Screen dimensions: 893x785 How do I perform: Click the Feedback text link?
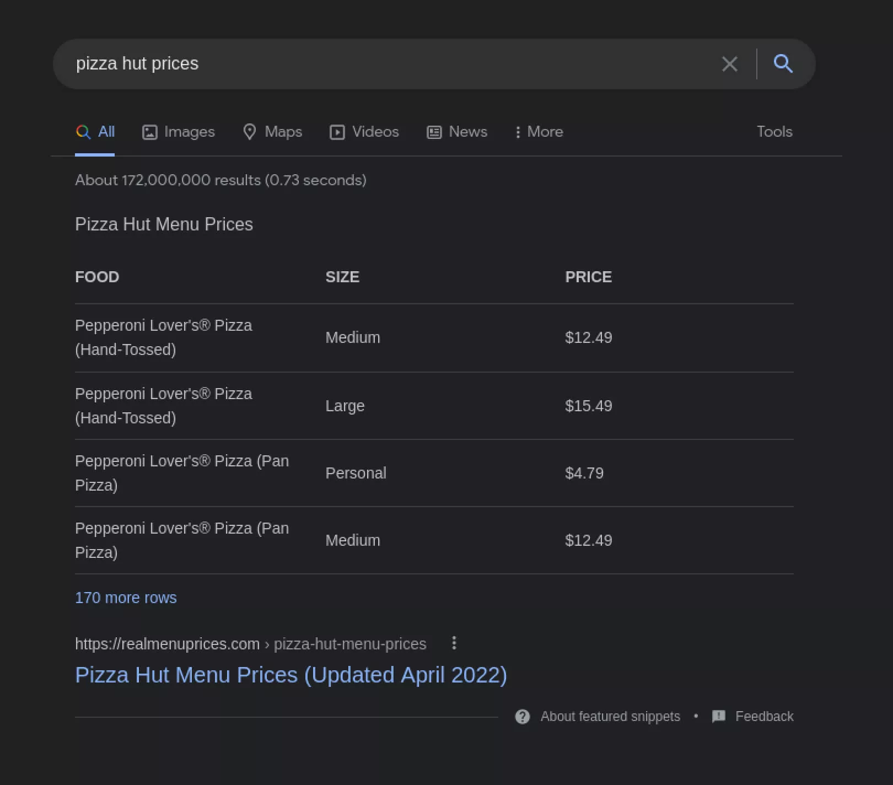pos(764,717)
